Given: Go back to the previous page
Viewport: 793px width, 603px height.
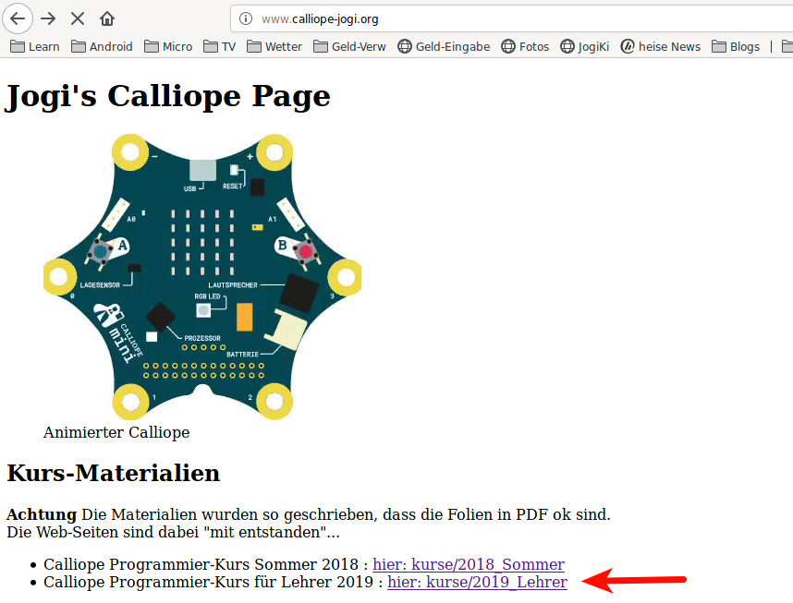Looking at the screenshot, I should pyautogui.click(x=18, y=18).
